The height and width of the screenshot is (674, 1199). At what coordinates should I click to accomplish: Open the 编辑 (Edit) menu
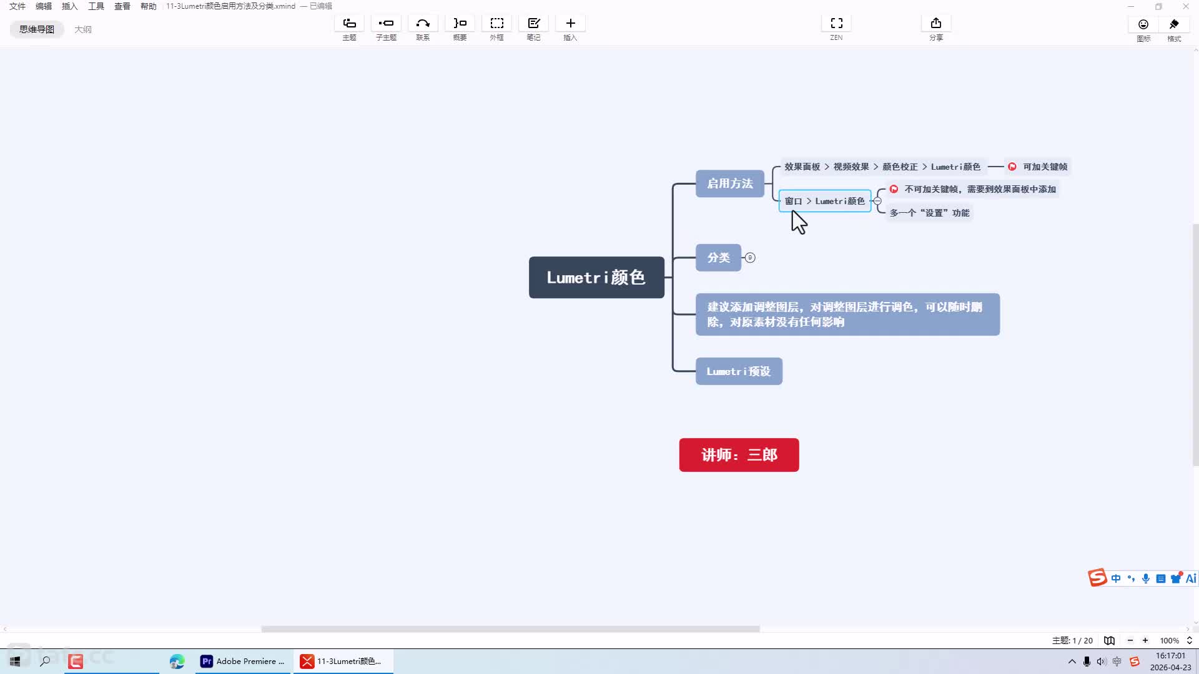click(44, 6)
